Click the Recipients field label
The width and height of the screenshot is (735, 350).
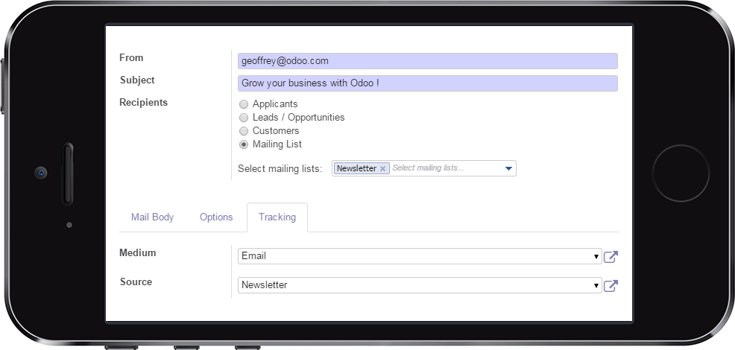click(x=143, y=103)
